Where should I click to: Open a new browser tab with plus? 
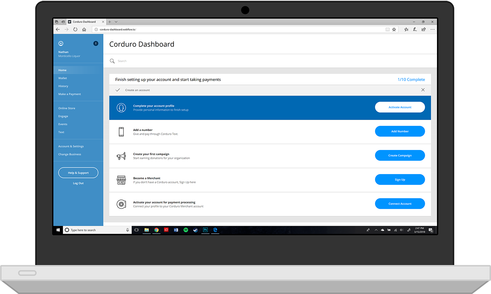click(110, 22)
